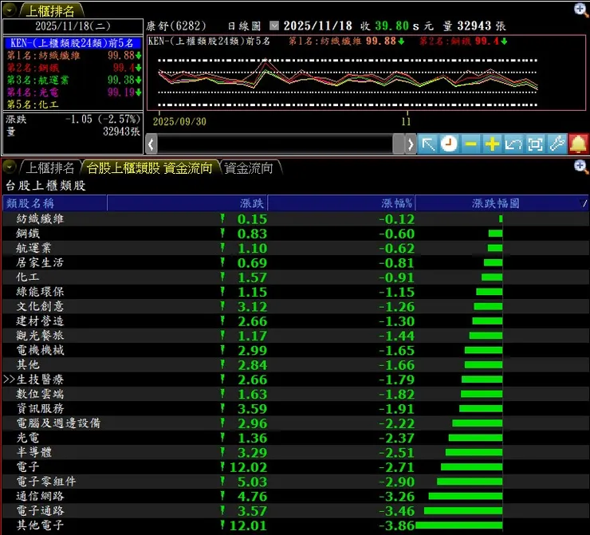Switch to 上櫃排名 tab in lower panel
The width and height of the screenshot is (590, 535).
[x=49, y=167]
